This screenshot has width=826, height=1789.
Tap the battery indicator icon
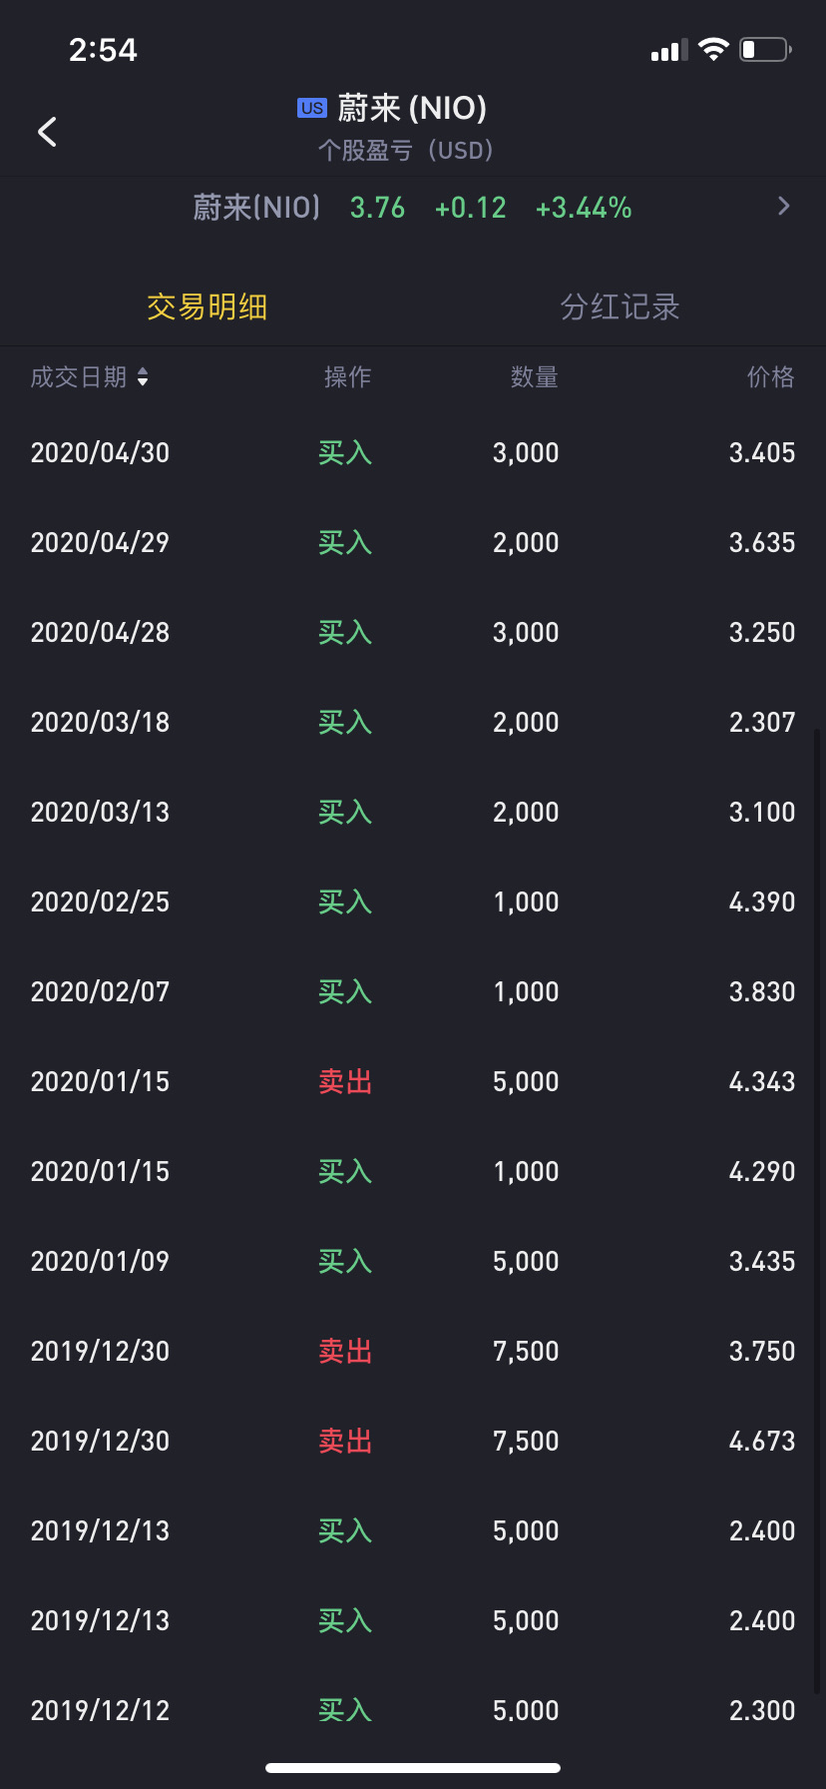765,49
